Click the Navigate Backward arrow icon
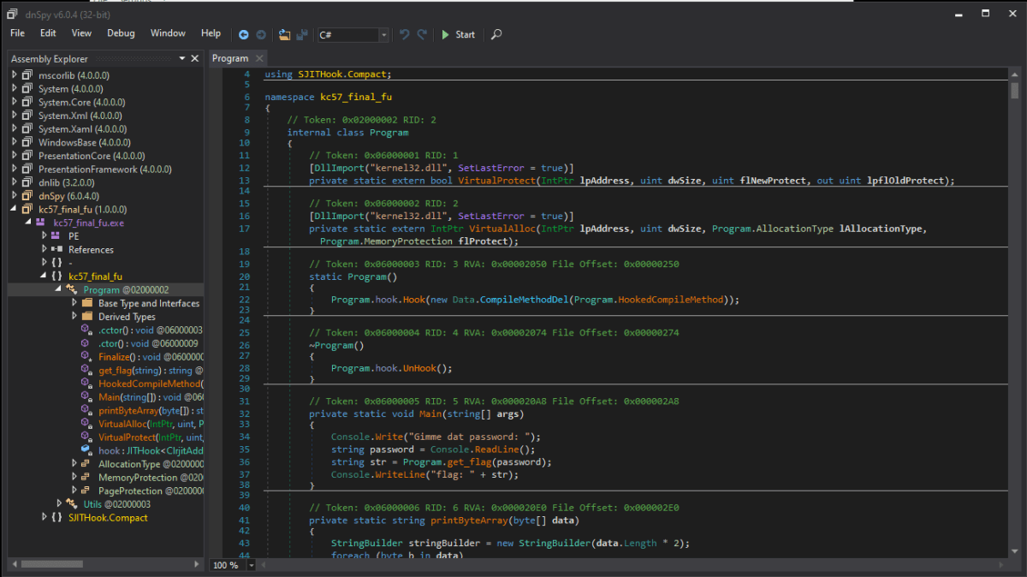 coord(244,34)
